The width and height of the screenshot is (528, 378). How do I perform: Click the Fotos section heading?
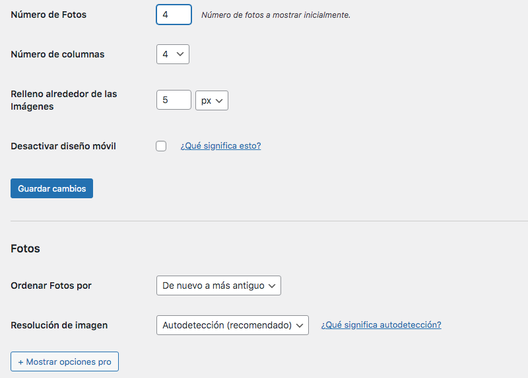pos(25,248)
